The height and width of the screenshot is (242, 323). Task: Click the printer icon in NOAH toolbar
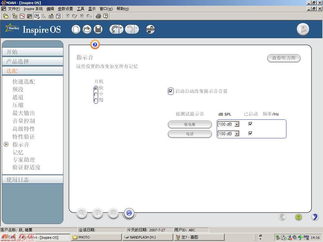click(x=98, y=16)
